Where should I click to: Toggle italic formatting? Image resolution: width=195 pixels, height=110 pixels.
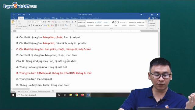[31, 25]
